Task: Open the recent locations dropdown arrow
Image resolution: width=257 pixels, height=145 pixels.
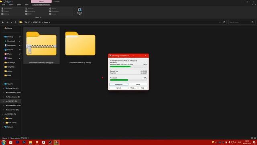Action: pos(12,22)
